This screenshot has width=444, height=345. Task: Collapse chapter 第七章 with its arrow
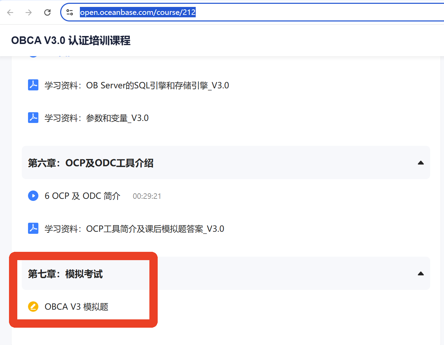[421, 273]
